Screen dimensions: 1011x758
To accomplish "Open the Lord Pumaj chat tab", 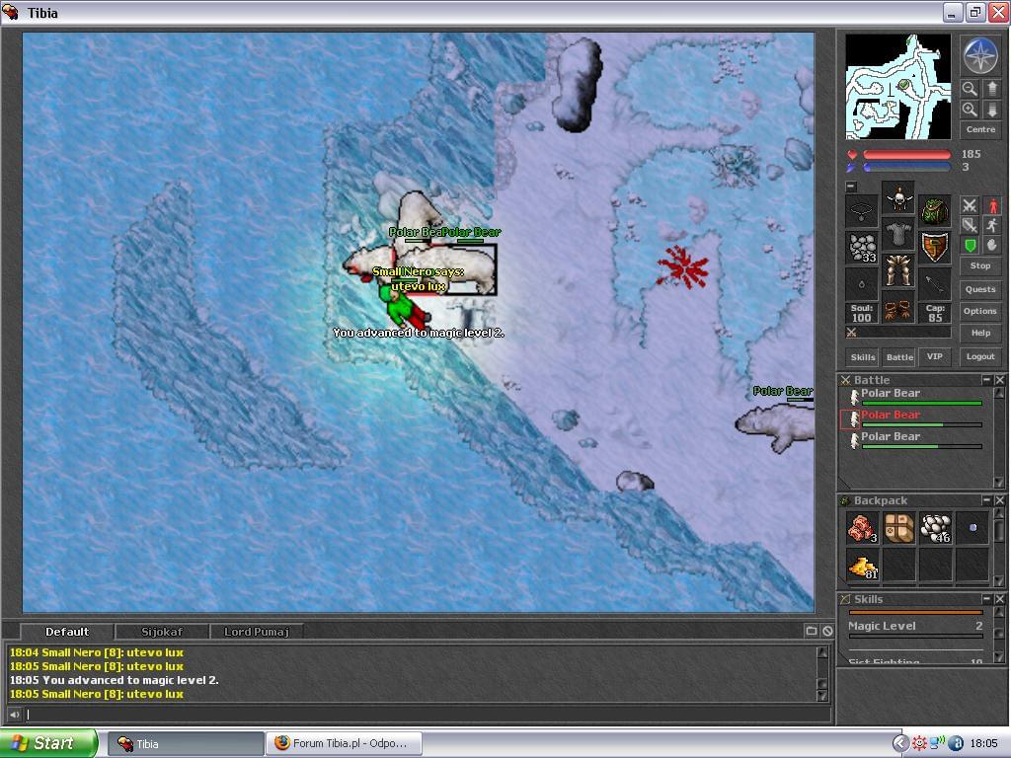I will click(257, 632).
